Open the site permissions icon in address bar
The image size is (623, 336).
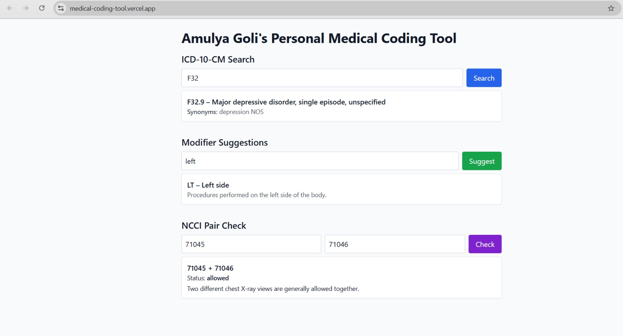click(x=60, y=8)
